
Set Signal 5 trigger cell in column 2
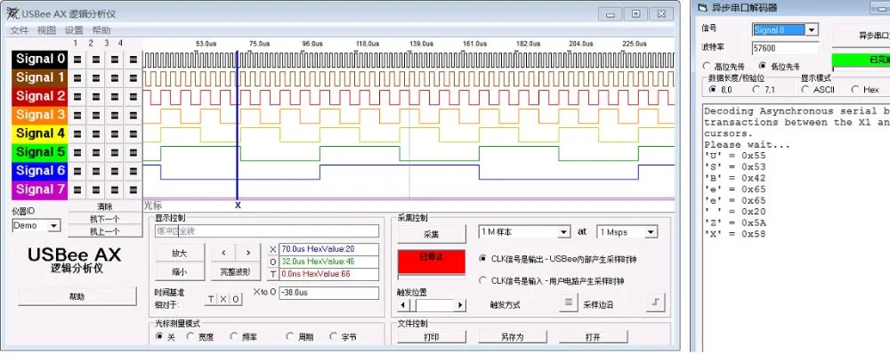tap(96, 152)
